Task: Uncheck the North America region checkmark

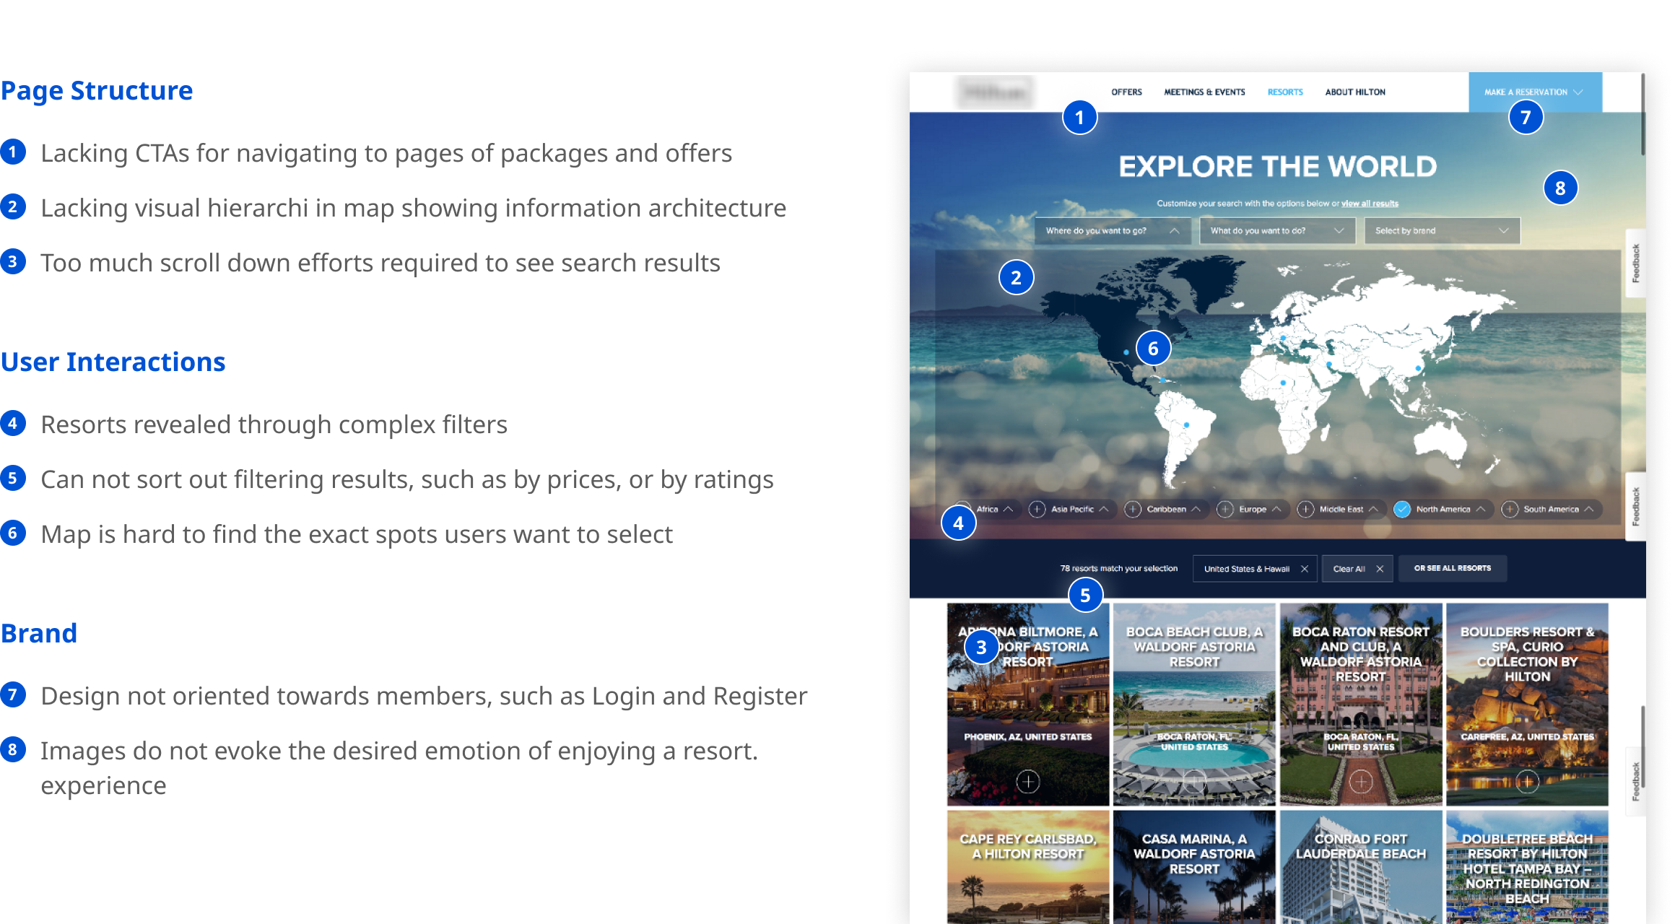Action: pos(1402,510)
